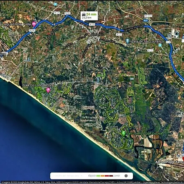
Task: Click the car icon in route info box
Action: tap(84, 14)
